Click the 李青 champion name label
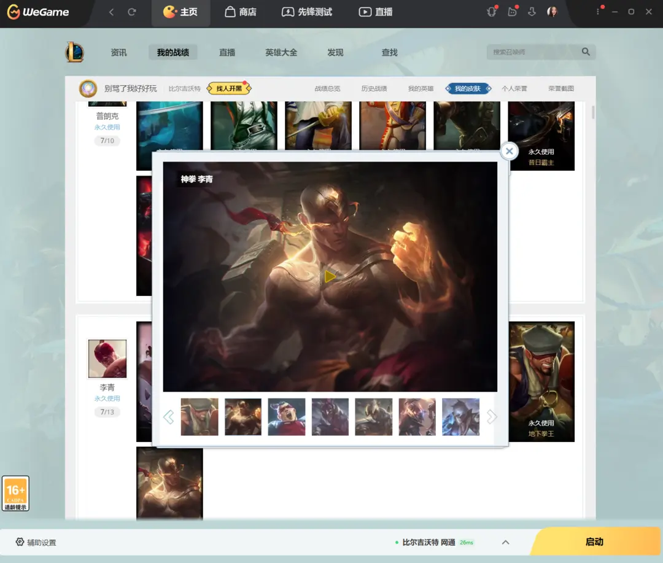Image resolution: width=663 pixels, height=563 pixels. click(107, 387)
